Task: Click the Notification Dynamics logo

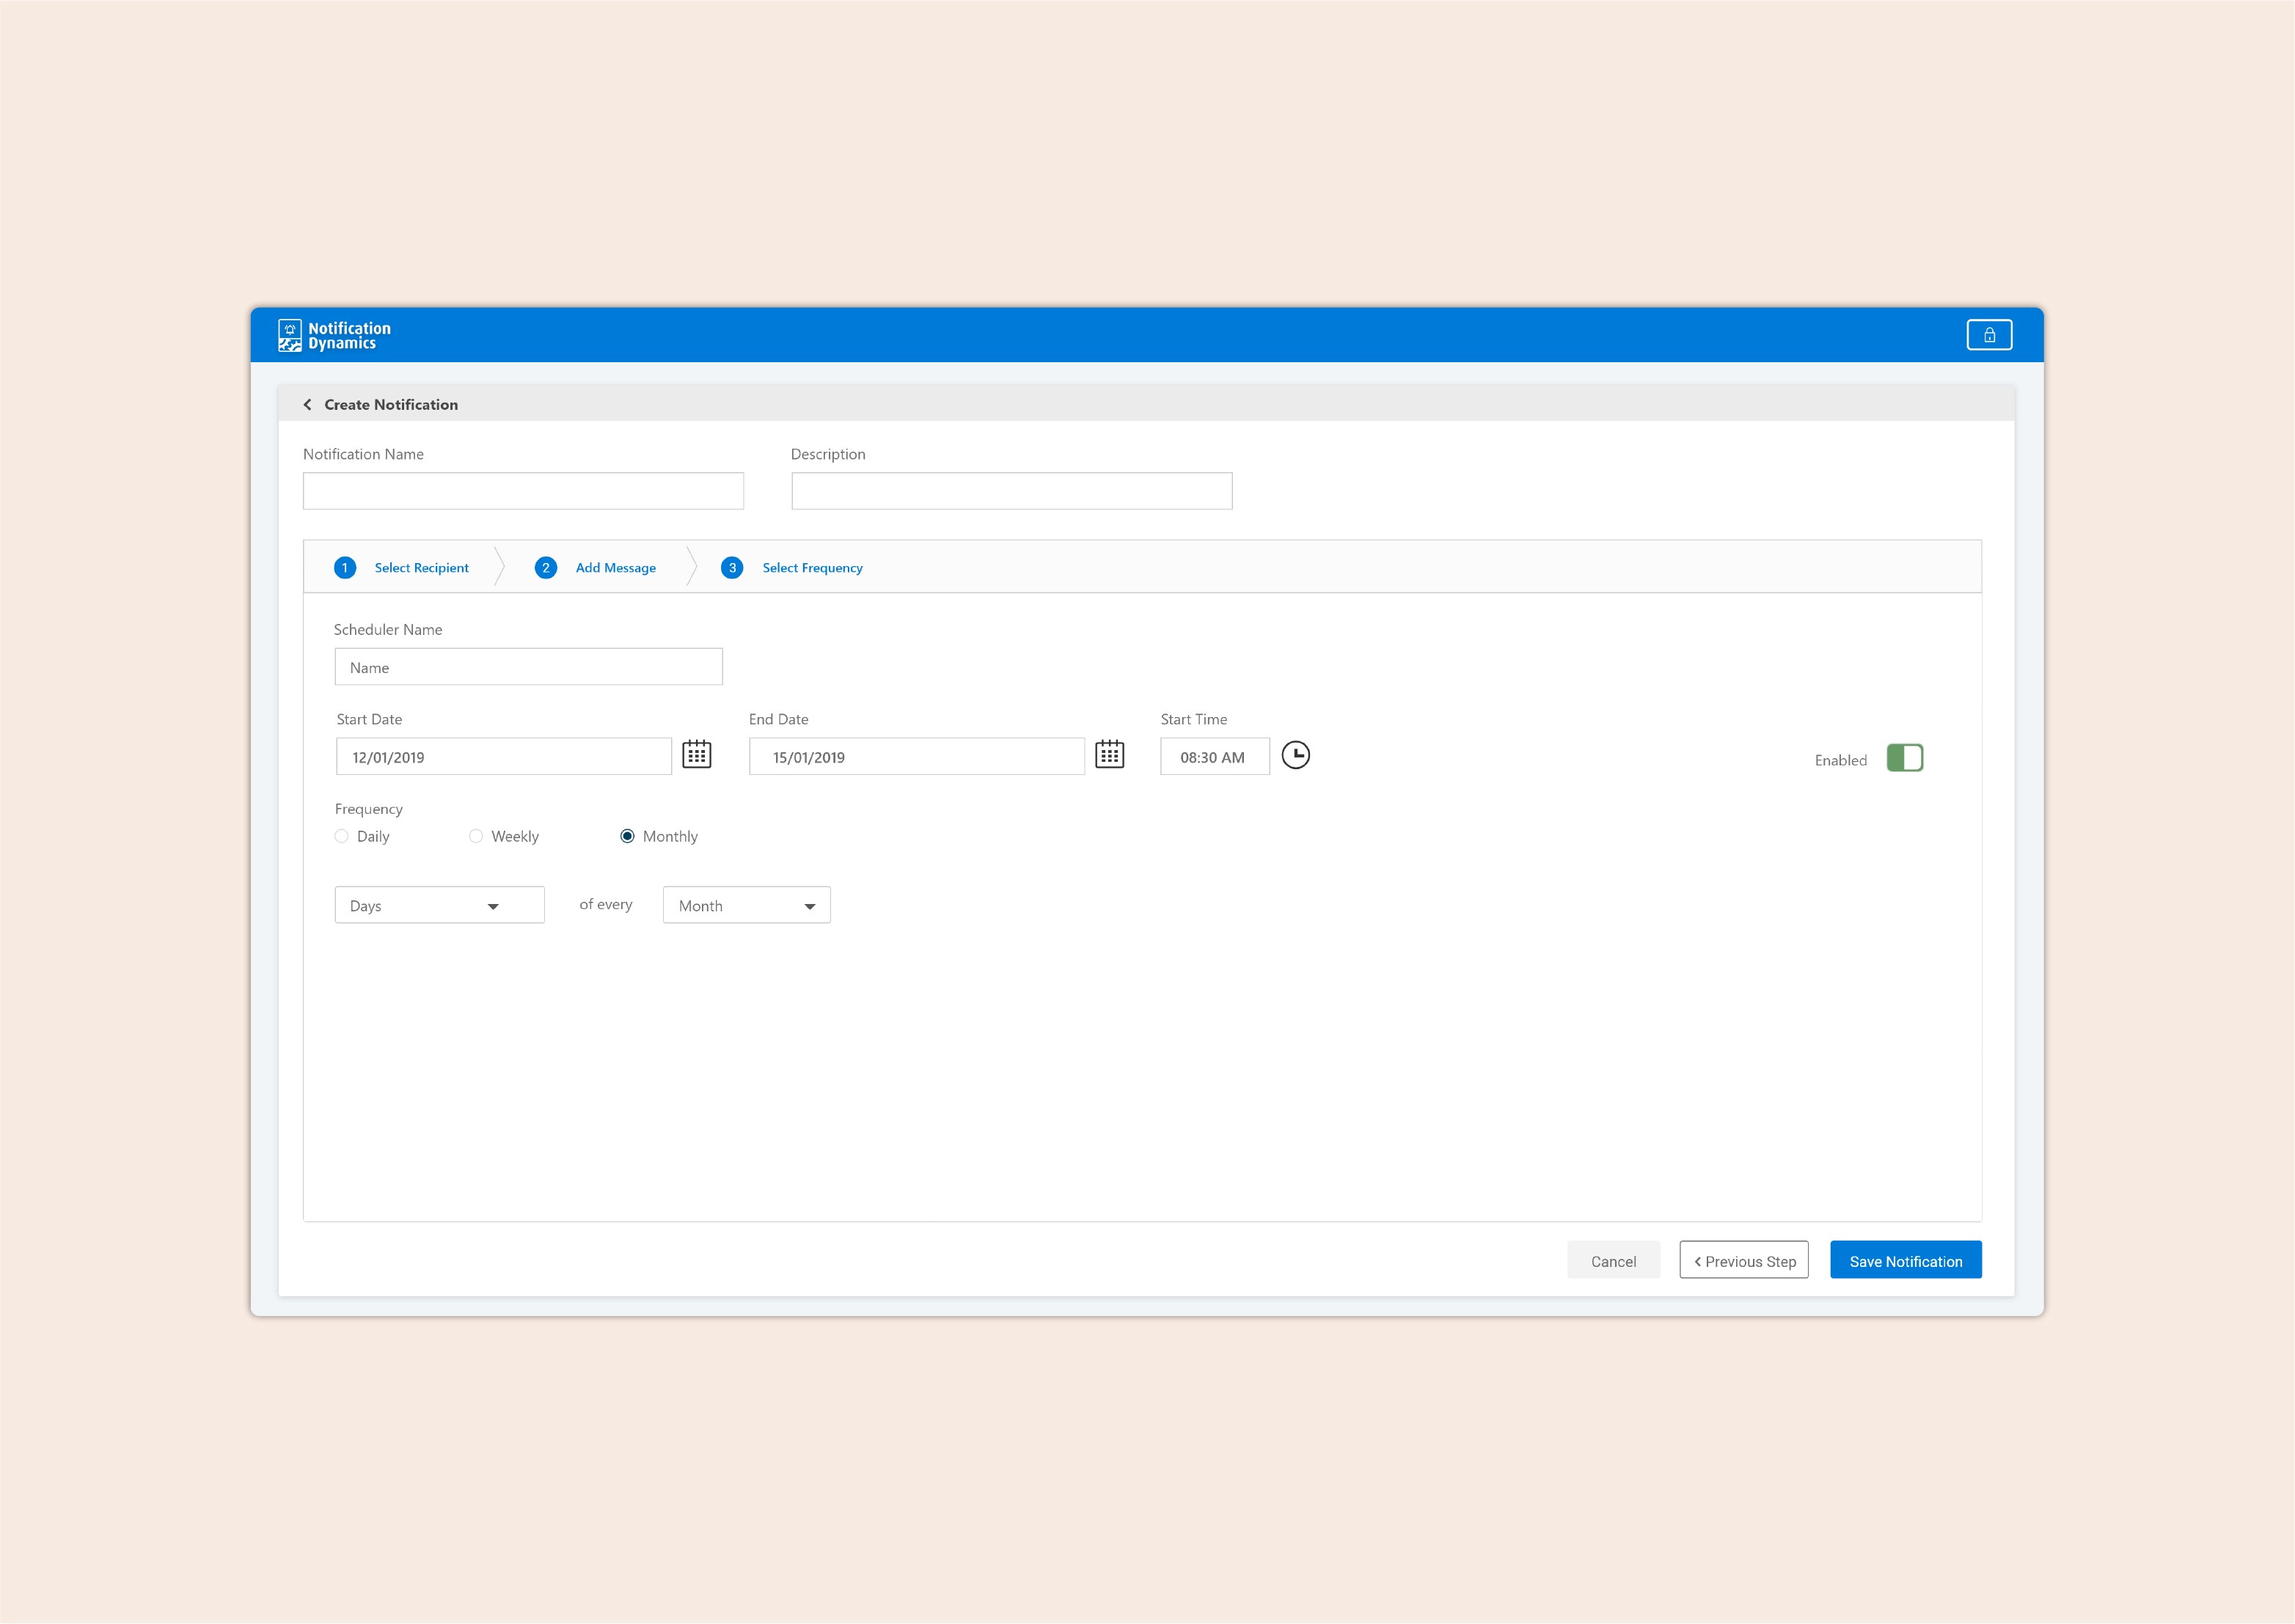Action: (334, 336)
